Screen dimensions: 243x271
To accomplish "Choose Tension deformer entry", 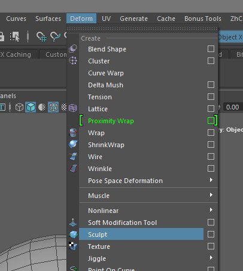I will pyautogui.click(x=141, y=97).
